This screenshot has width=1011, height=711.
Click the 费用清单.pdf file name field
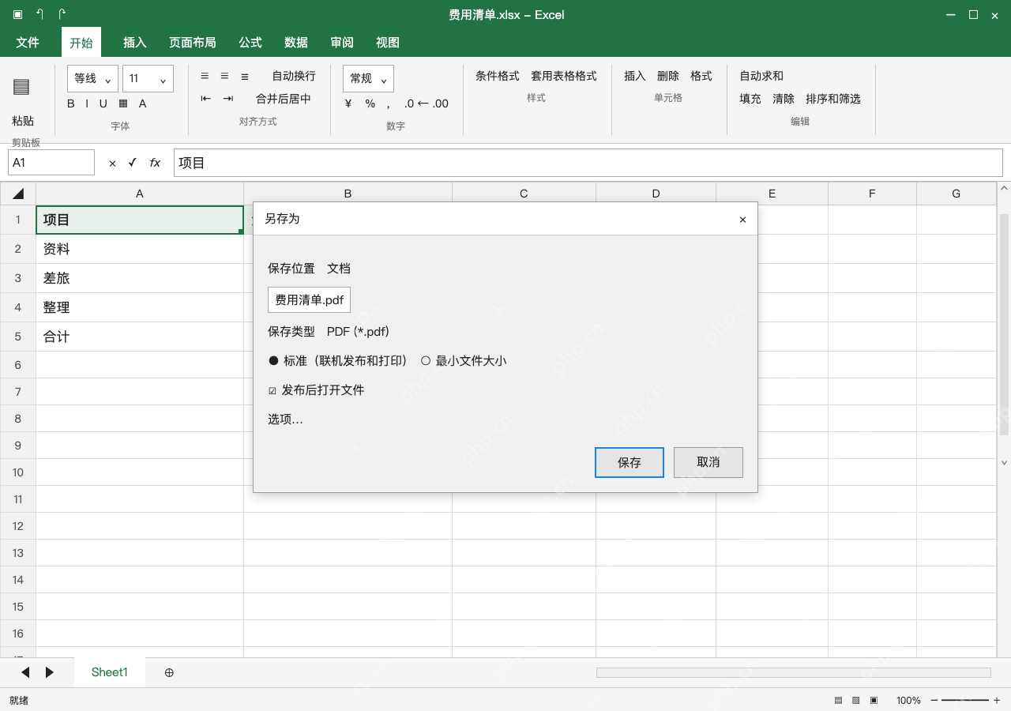tap(309, 299)
